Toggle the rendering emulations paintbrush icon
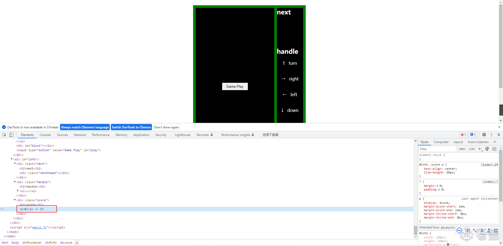 pyautogui.click(x=487, y=149)
